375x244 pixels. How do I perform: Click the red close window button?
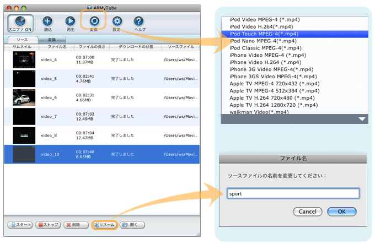pos(9,8)
